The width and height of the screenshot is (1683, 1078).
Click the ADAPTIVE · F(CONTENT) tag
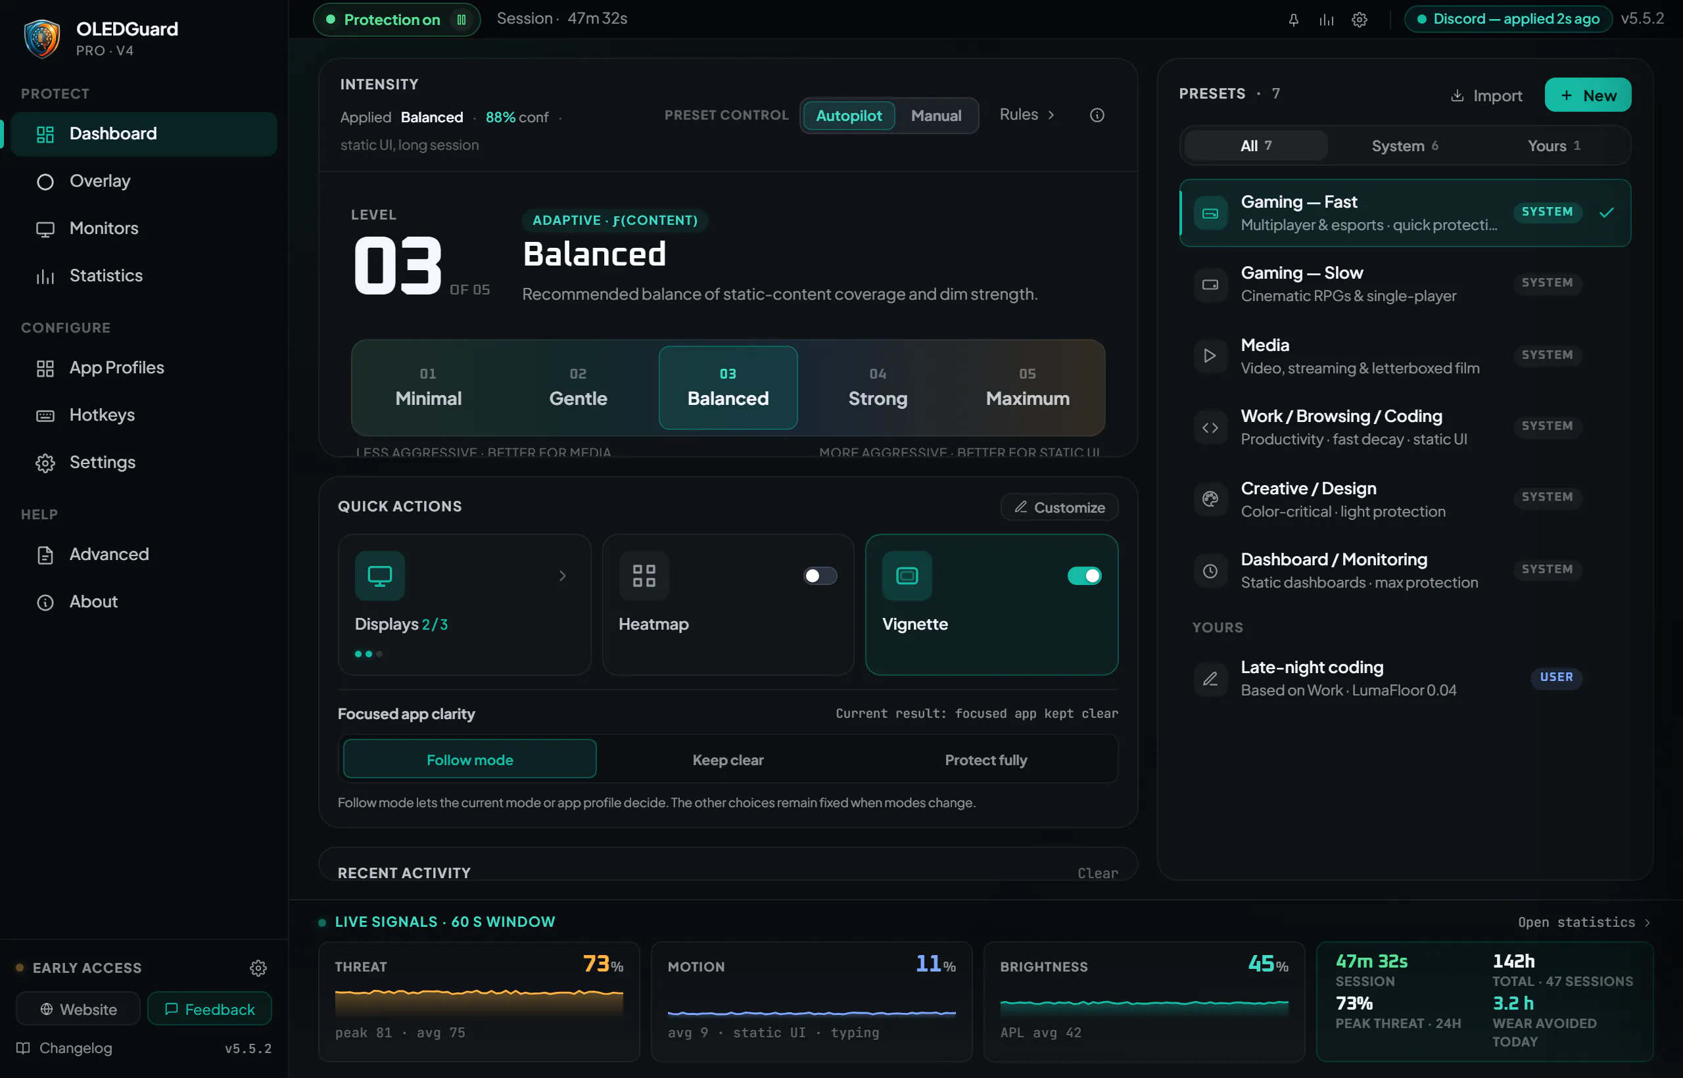615,220
